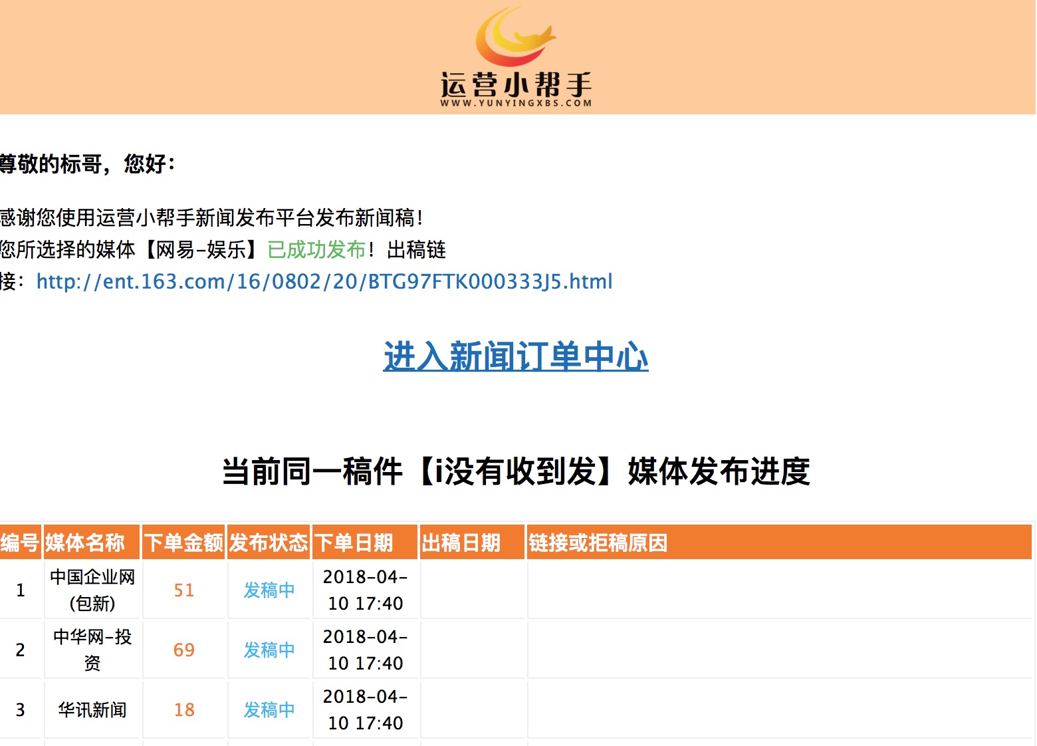Screen dimensions: 1037x746
Task: Select the row number 3 cell
Action: (x=20, y=710)
